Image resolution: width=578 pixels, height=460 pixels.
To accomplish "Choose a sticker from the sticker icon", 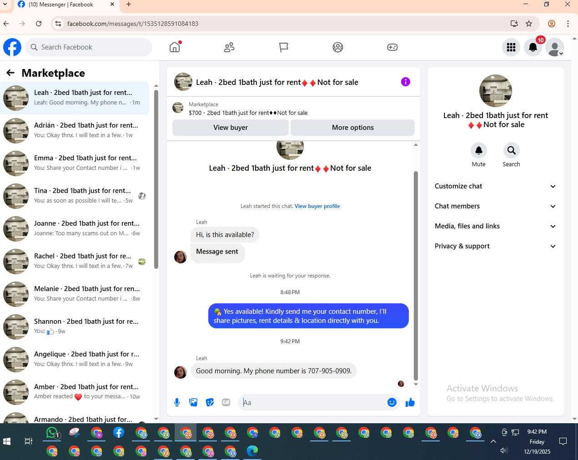I will (210, 402).
